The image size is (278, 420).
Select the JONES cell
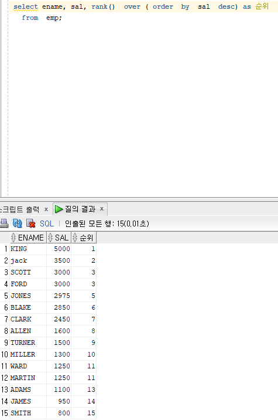tap(28, 296)
